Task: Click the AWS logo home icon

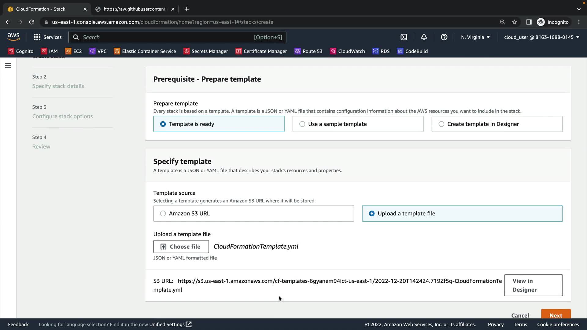Action: click(x=13, y=37)
